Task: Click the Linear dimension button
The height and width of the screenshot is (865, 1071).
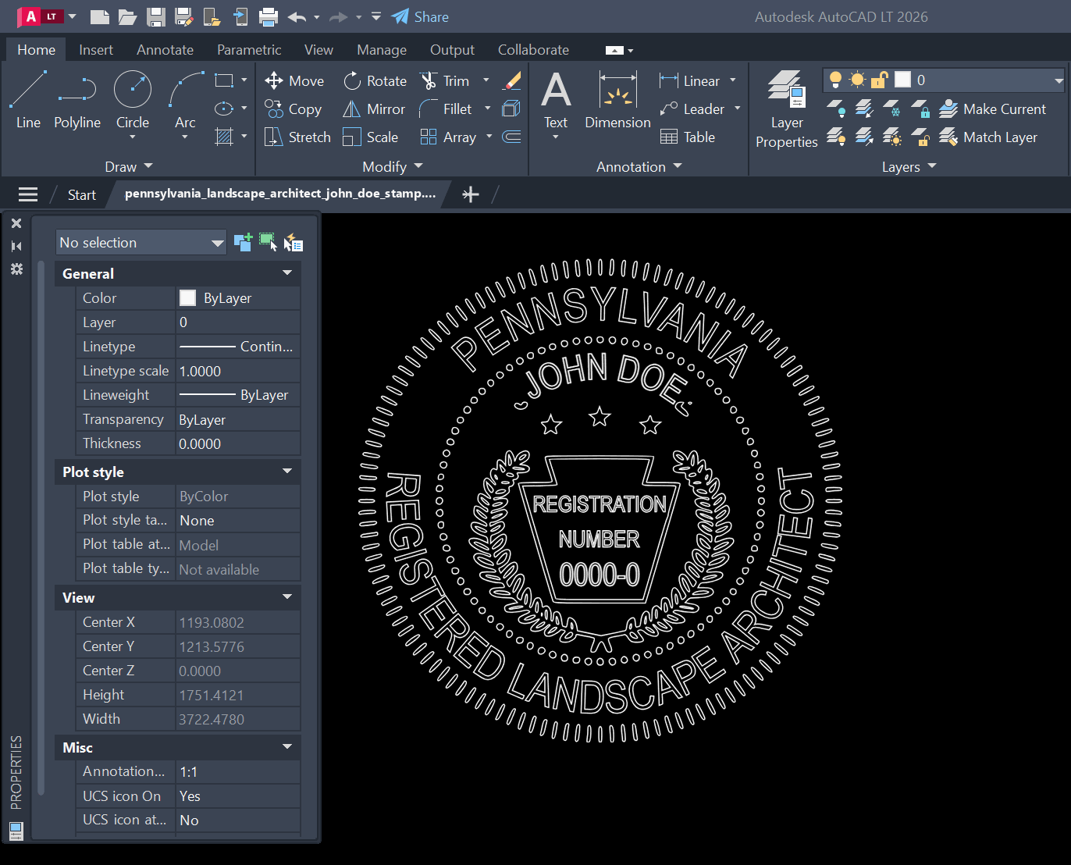Action: [x=690, y=80]
